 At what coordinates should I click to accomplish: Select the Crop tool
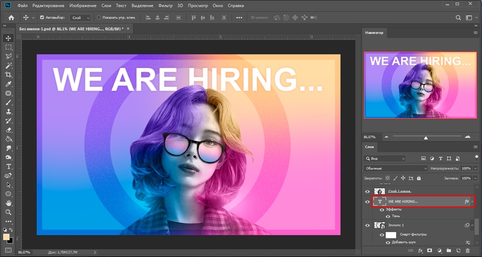8,75
